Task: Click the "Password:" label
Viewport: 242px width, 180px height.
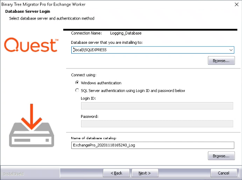Action: (x=90, y=117)
